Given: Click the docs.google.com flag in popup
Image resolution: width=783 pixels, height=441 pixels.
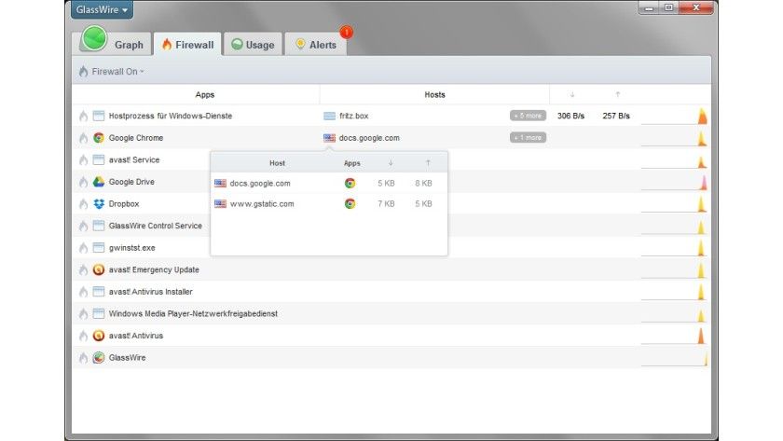Looking at the screenshot, I should (220, 184).
